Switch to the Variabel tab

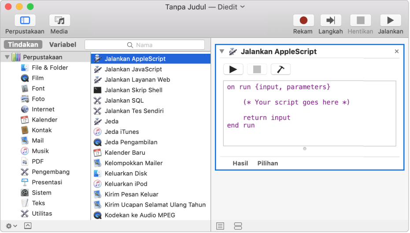coord(63,45)
